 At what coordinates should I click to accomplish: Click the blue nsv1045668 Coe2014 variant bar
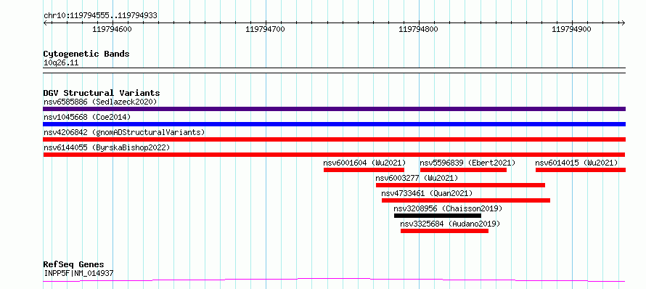[x=334, y=124]
